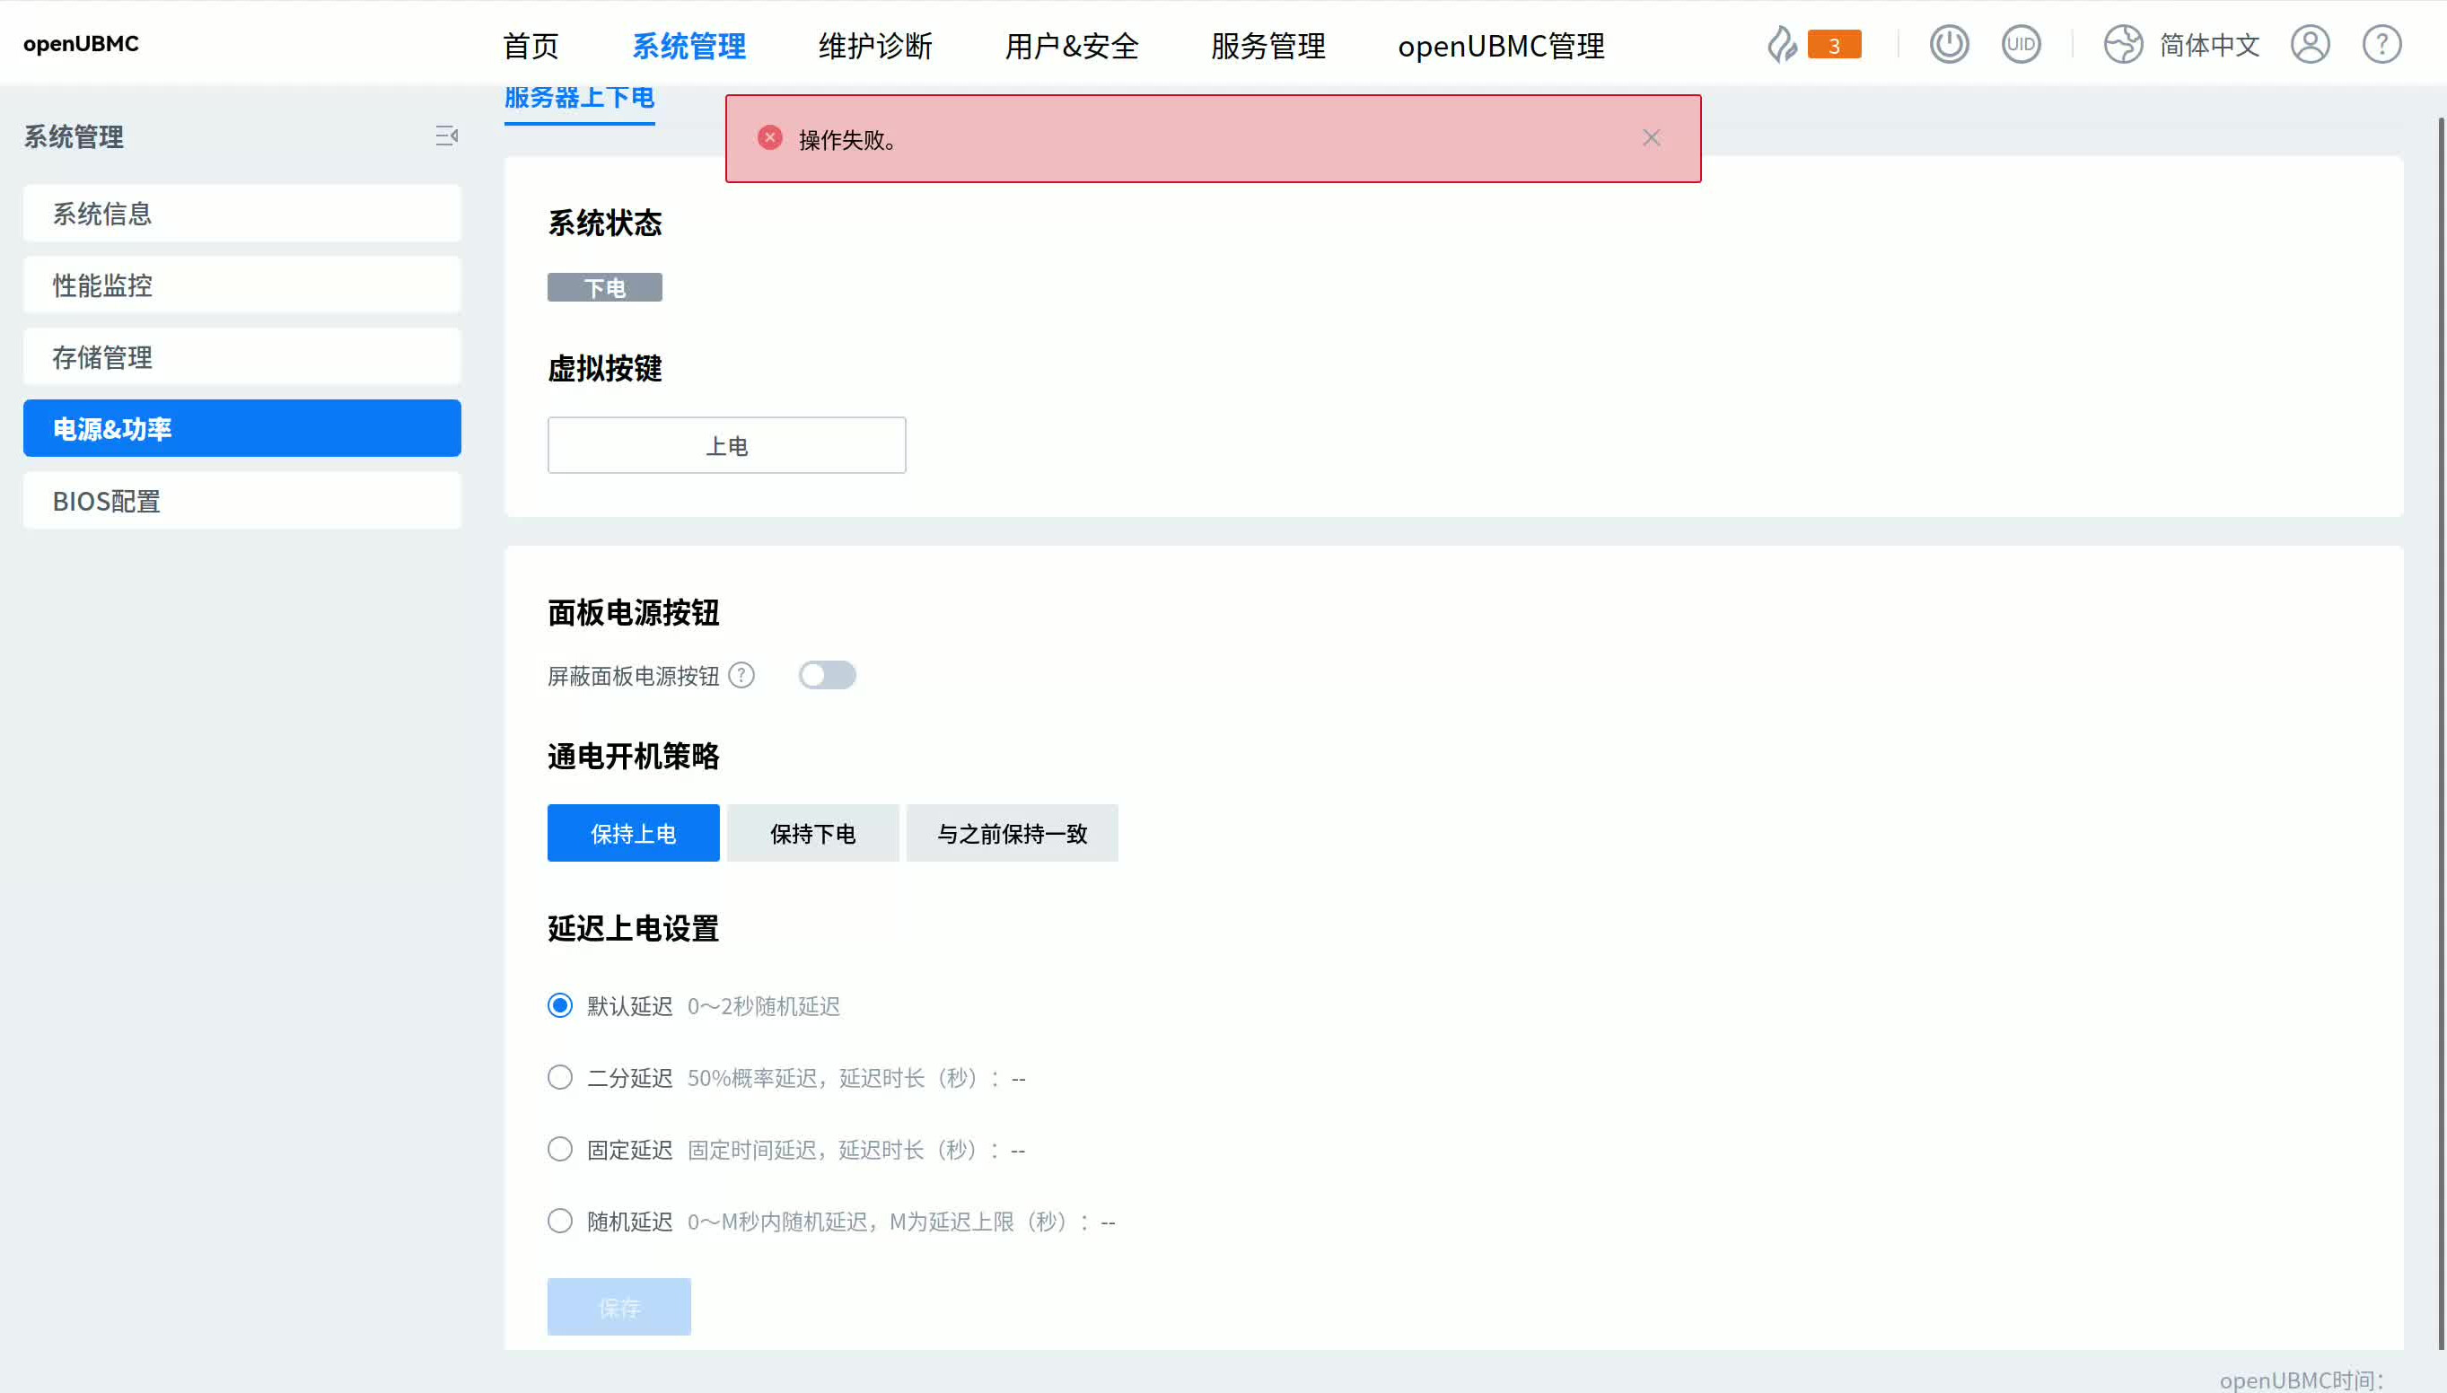Click the alarm flame icon in header
Image resolution: width=2447 pixels, height=1393 pixels.
coord(1781,44)
